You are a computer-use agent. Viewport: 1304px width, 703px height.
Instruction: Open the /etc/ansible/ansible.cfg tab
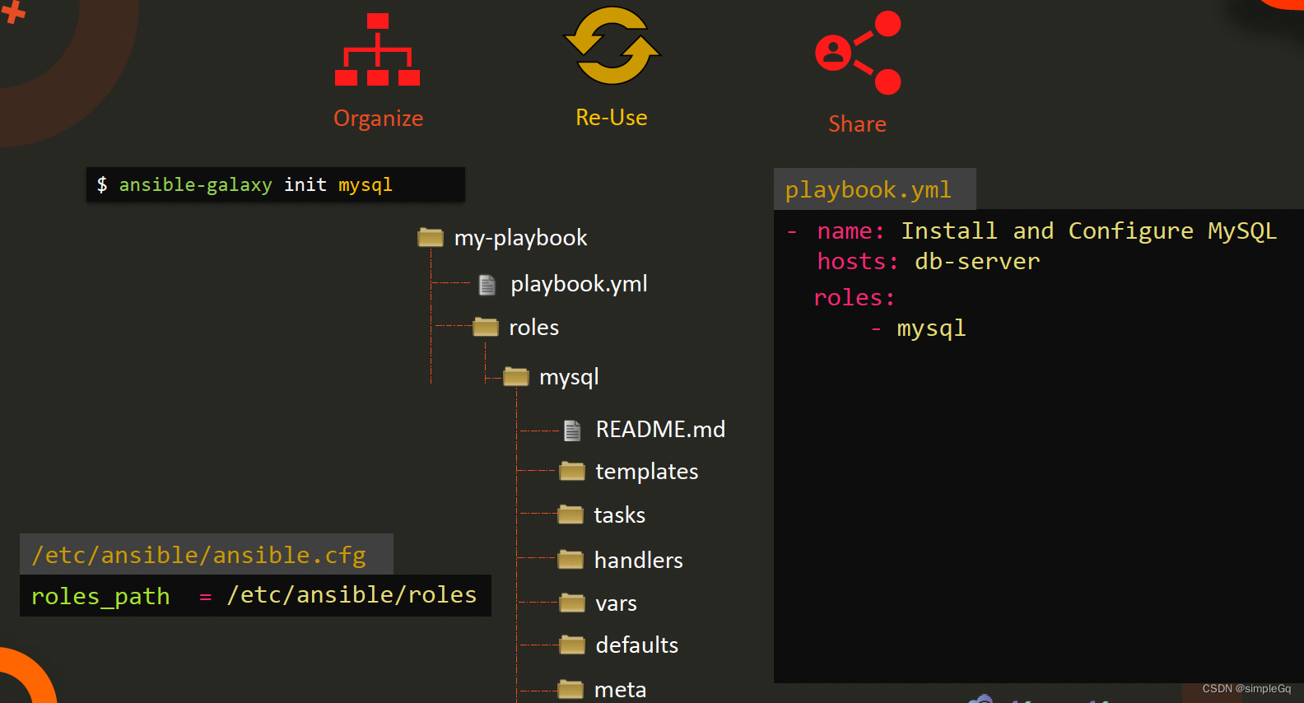pos(207,554)
